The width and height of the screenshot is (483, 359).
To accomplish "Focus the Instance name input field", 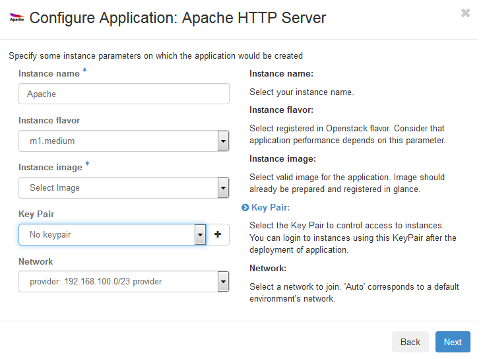I will point(124,94).
